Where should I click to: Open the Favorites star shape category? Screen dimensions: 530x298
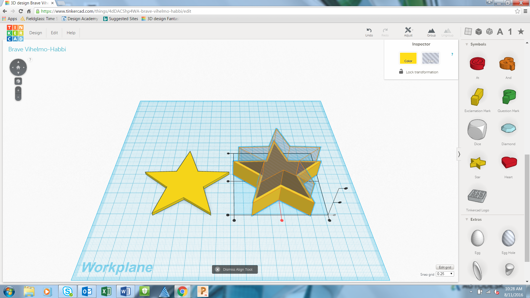point(521,31)
